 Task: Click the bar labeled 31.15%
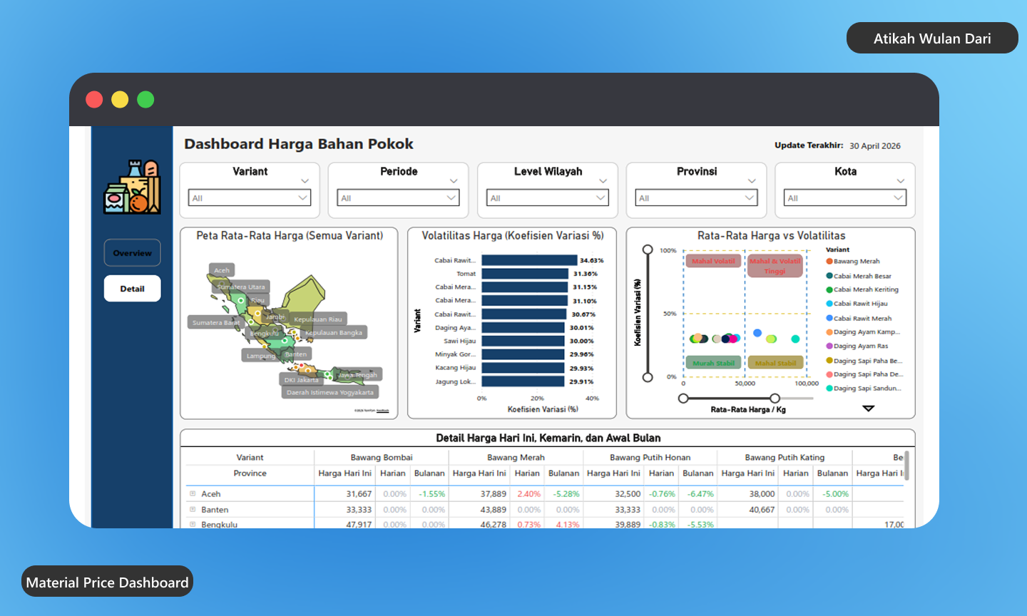525,287
